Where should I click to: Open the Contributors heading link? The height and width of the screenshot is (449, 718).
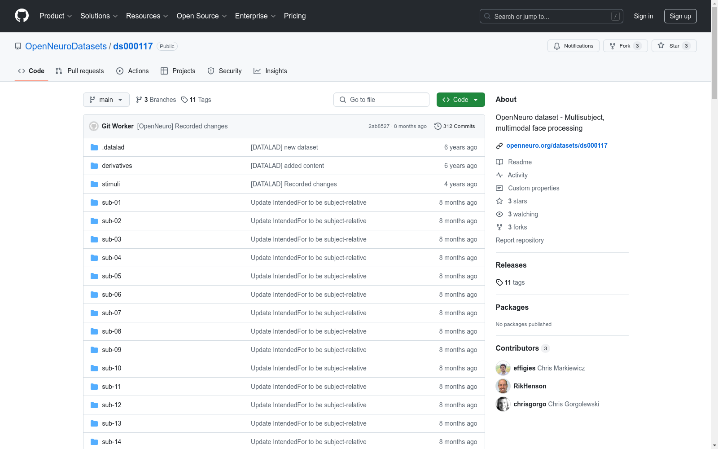522,348
